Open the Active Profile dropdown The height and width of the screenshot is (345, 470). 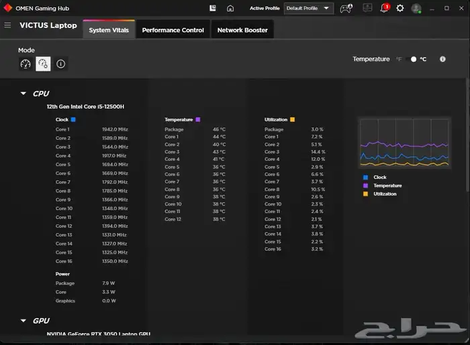pos(308,9)
